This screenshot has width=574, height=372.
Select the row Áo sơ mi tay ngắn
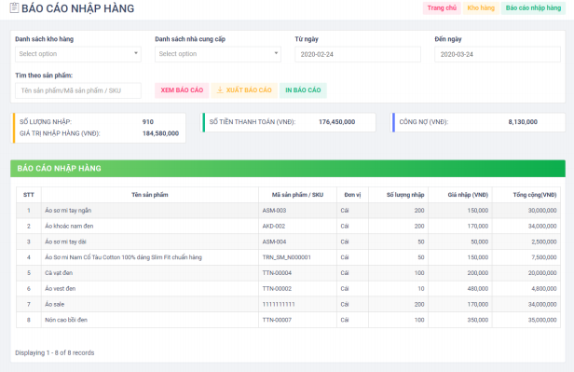(289, 211)
